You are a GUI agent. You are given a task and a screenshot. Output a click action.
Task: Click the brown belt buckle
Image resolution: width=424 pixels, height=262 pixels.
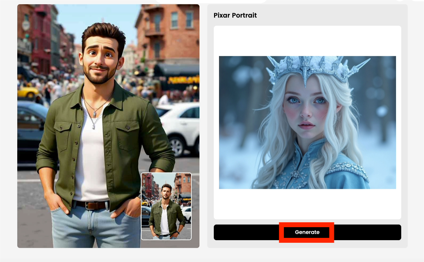coord(91,205)
